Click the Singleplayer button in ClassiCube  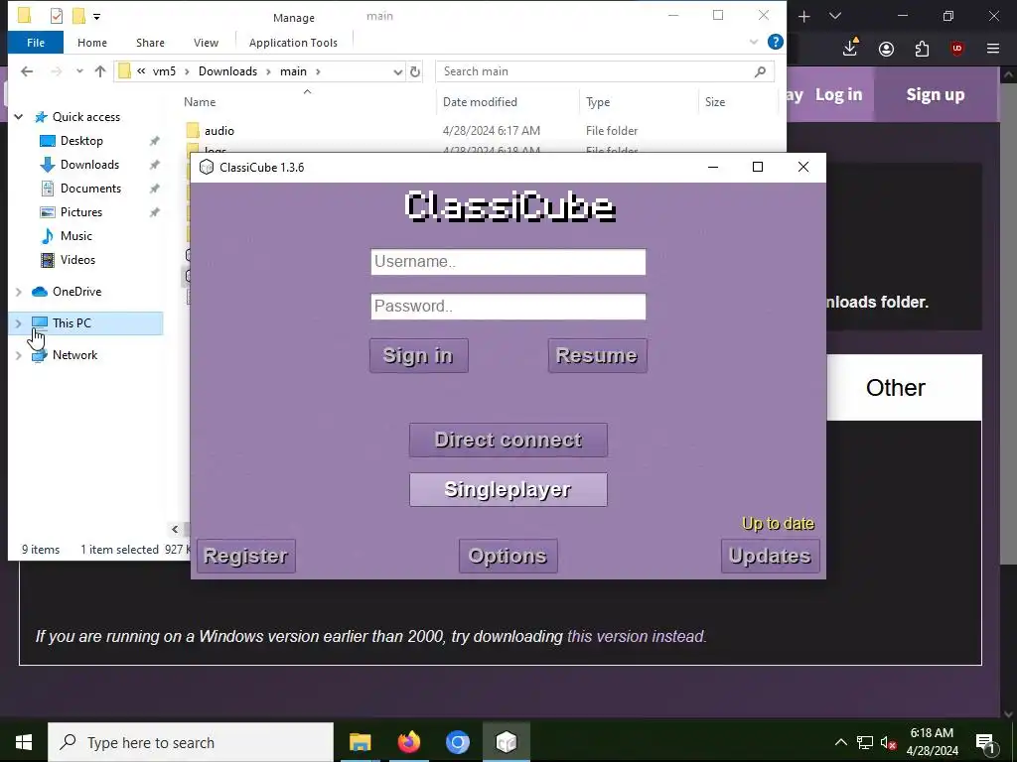point(508,489)
